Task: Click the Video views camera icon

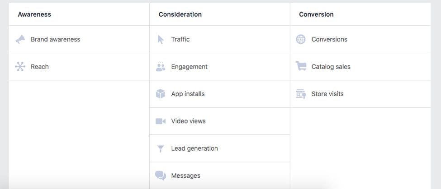Action: (x=161, y=121)
